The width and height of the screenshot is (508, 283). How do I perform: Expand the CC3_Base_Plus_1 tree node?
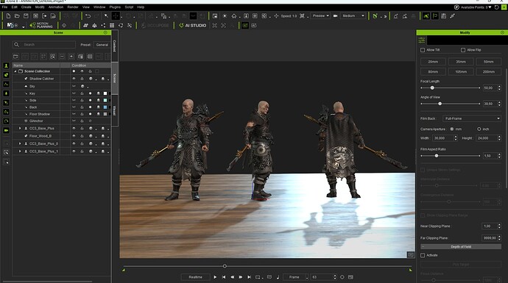(x=20, y=151)
